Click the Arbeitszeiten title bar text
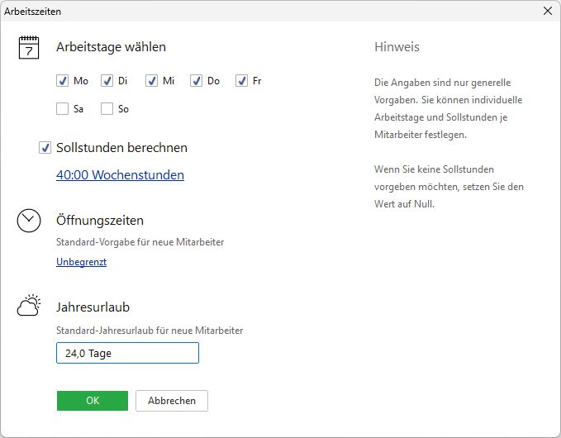 point(33,12)
